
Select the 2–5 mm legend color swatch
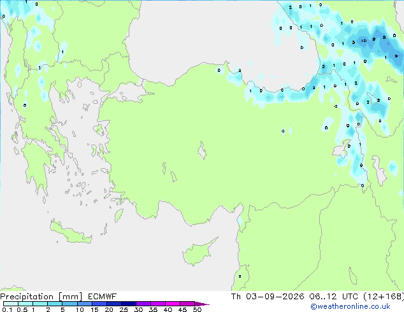tap(55, 304)
